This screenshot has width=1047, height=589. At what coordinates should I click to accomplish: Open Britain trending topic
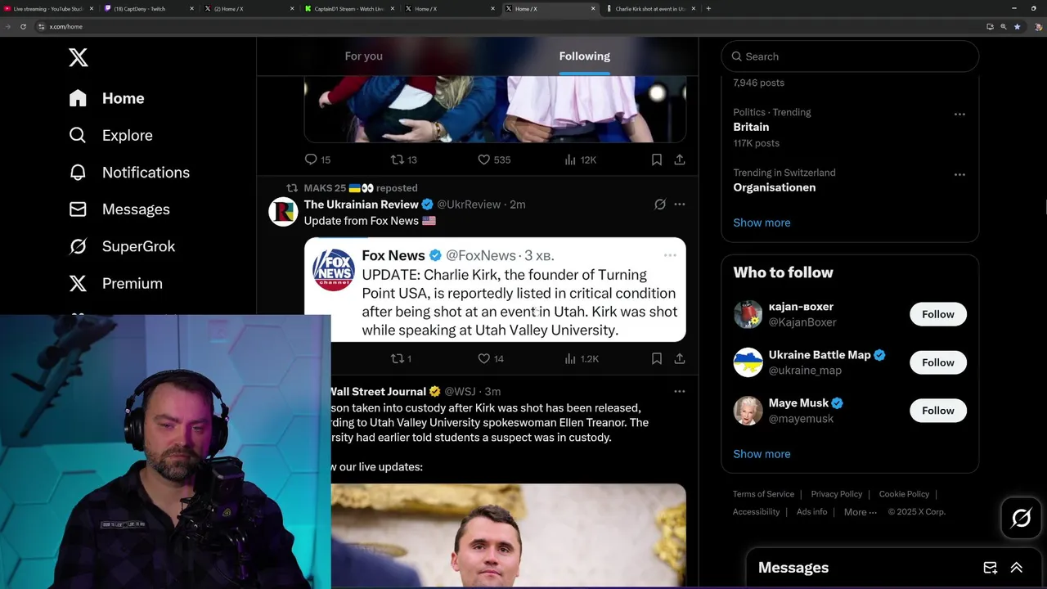pos(751,127)
